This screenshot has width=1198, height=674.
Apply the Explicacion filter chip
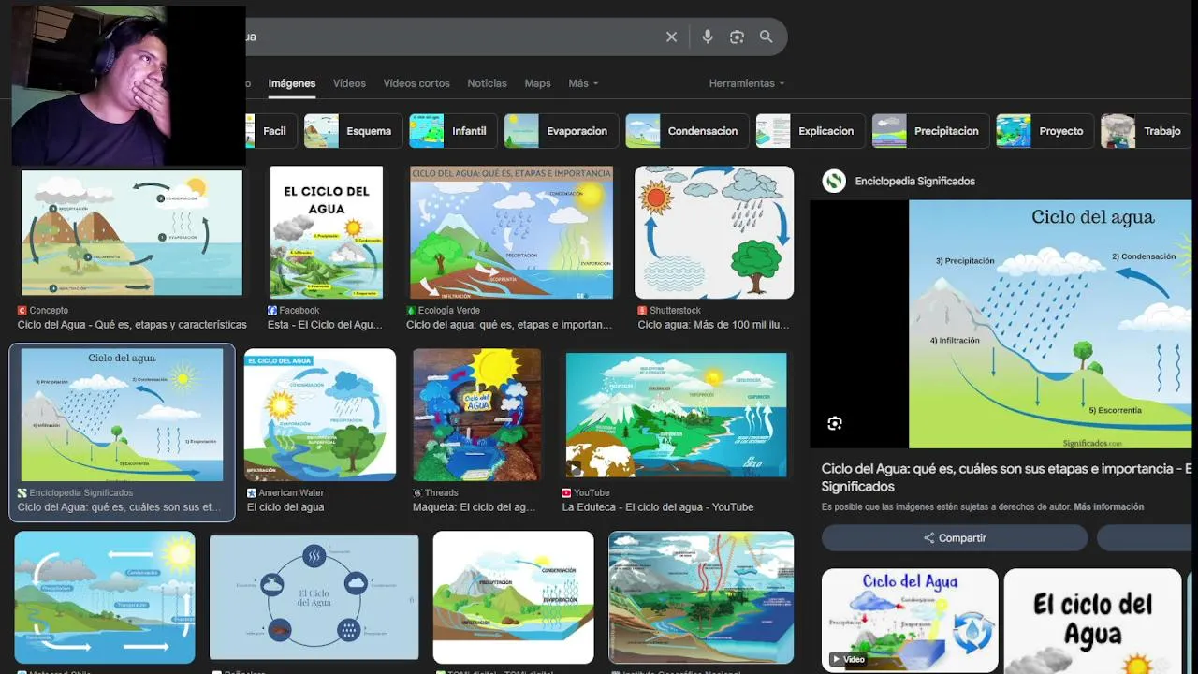(811, 131)
